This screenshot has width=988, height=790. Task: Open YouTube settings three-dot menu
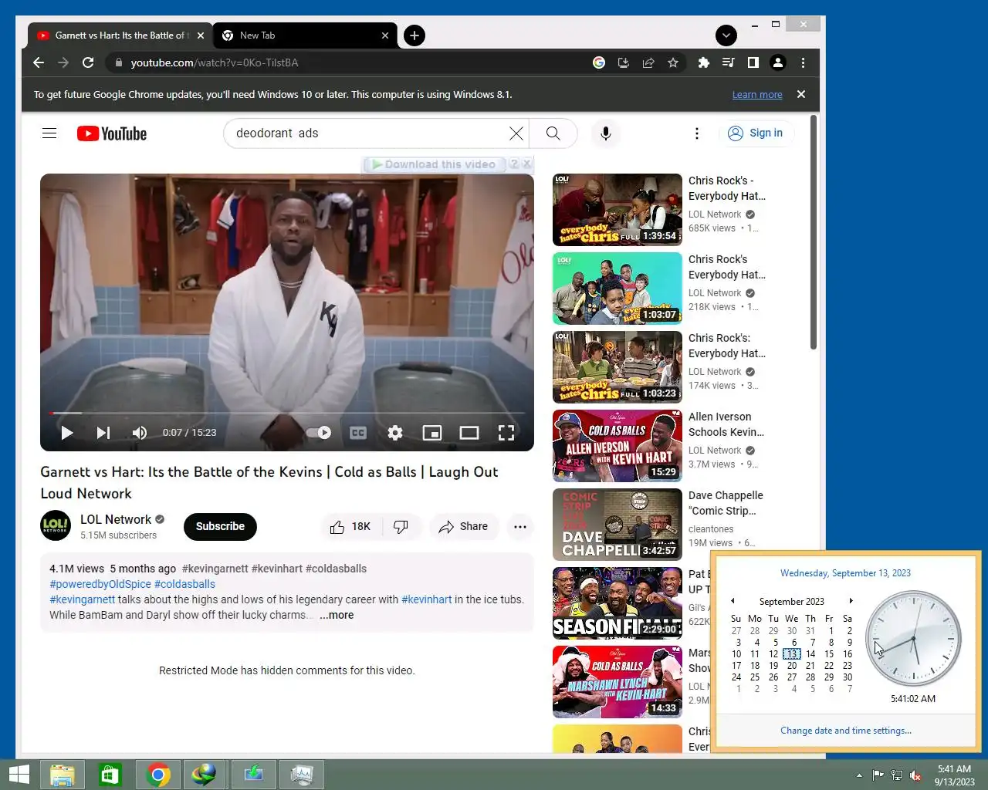click(697, 133)
